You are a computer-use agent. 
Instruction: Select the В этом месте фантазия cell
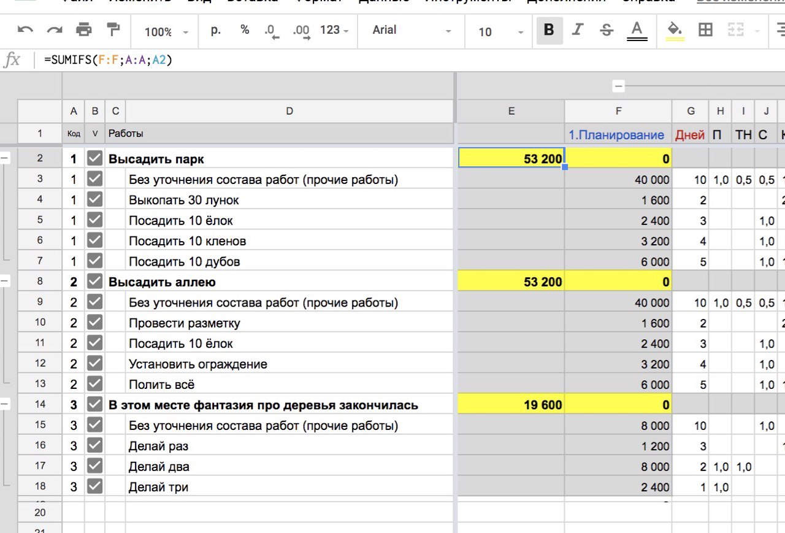[x=280, y=405]
